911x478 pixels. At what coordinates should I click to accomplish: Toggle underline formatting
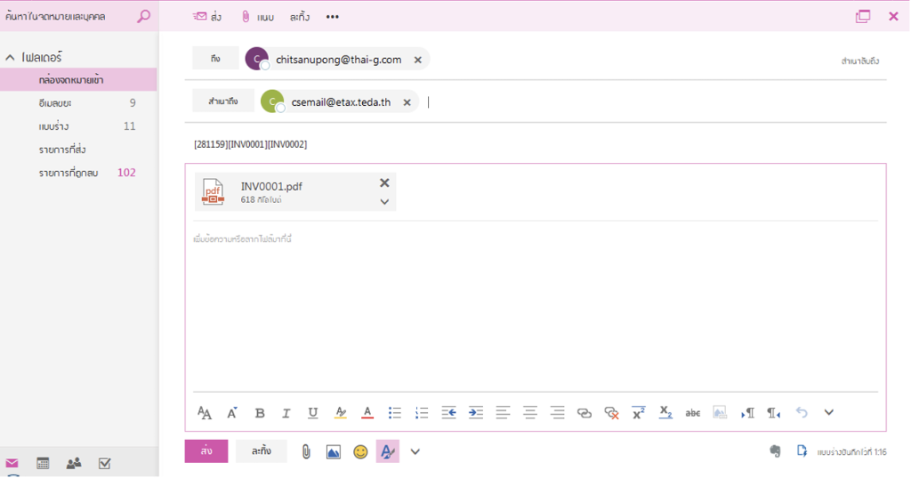[x=313, y=413]
